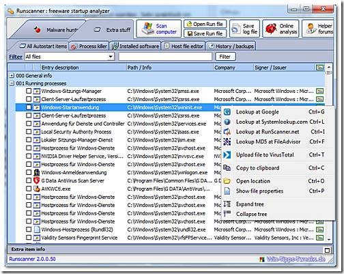
Task: Check Anwendung für Dienste und Controller checkbox
Action: click(29, 124)
